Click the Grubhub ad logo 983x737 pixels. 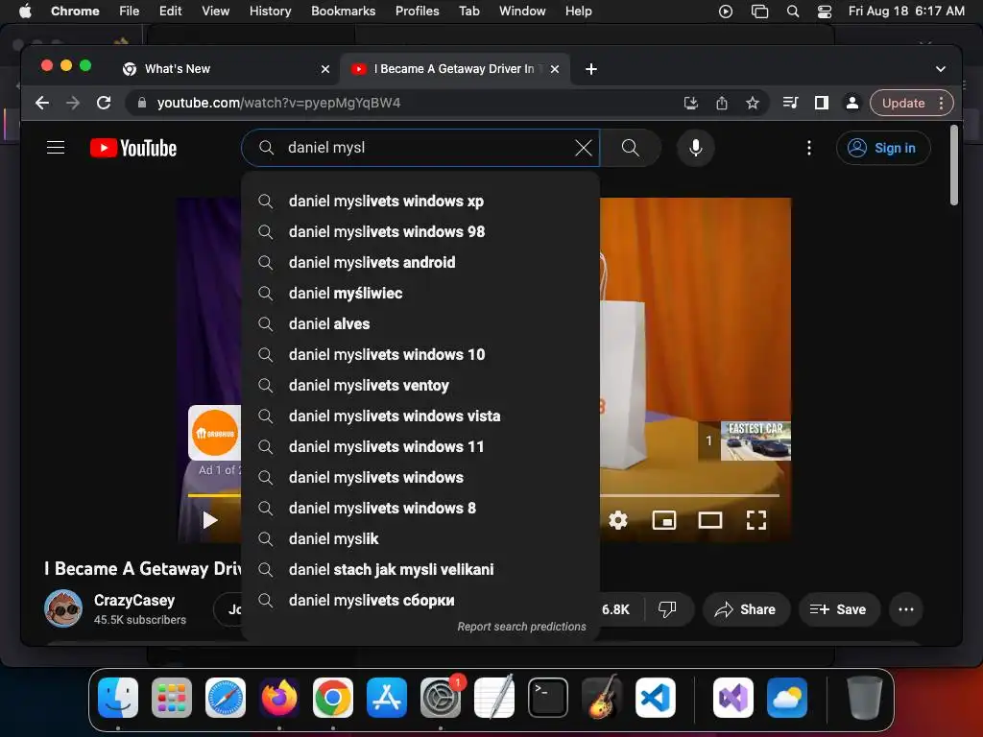[214, 433]
